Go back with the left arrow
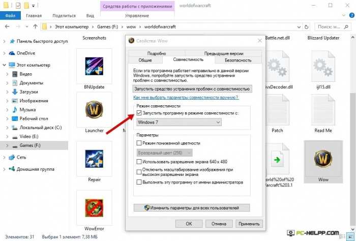Image resolution: width=356 pixels, height=241 pixels. pos(7,26)
